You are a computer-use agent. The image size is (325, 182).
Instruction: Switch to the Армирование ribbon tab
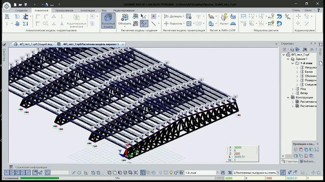tap(64, 10)
